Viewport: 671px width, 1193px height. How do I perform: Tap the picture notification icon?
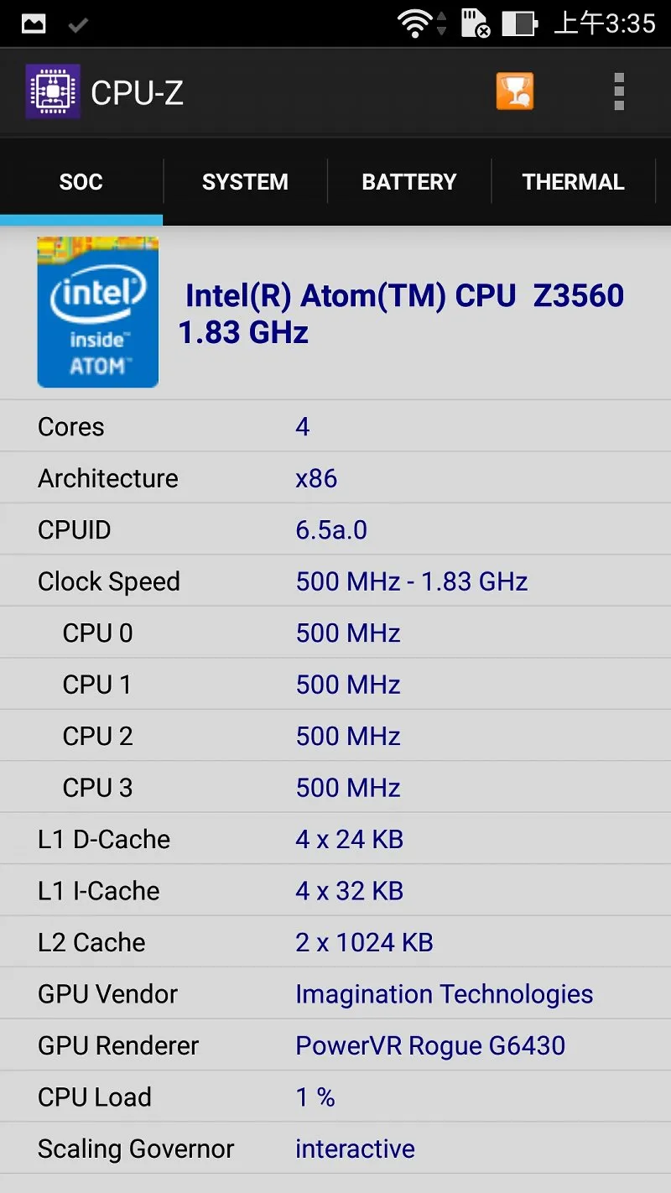click(x=34, y=23)
